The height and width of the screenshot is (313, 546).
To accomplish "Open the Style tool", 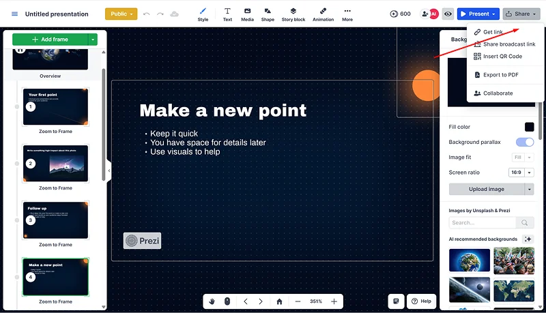I will click(x=203, y=14).
